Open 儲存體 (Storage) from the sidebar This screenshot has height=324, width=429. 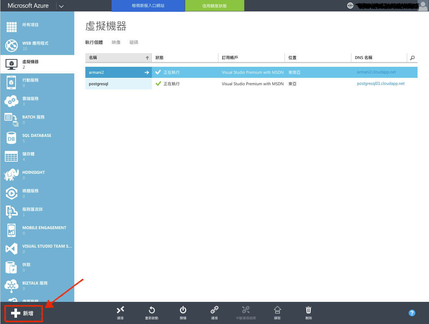pos(11,156)
